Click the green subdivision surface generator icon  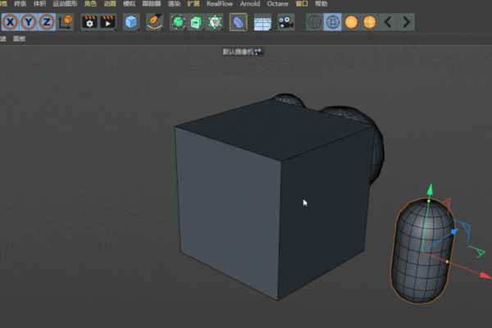(x=177, y=22)
